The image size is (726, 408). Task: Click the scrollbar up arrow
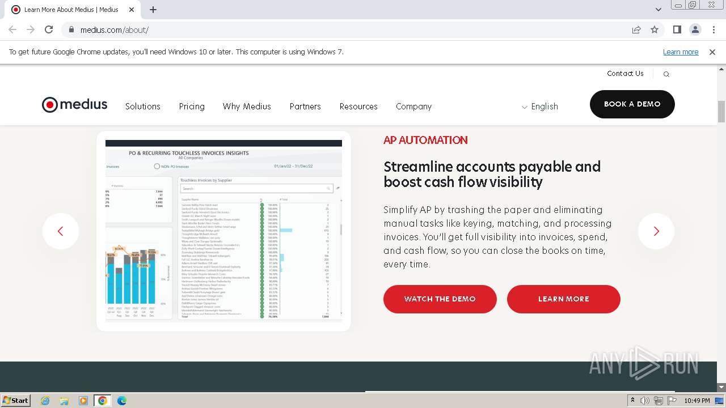(721, 69)
